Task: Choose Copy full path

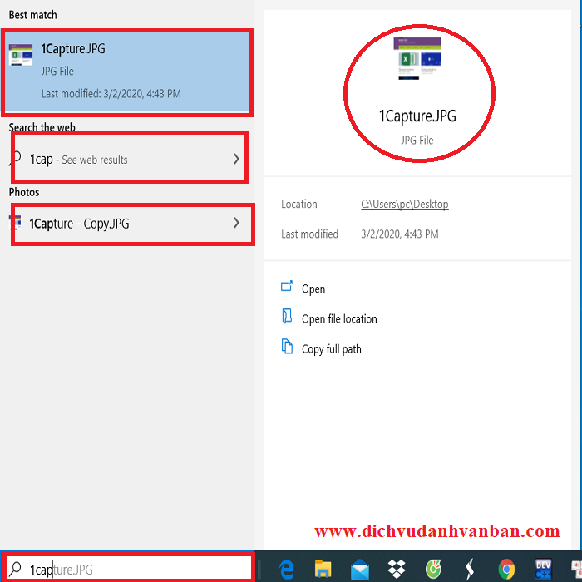Action: click(332, 349)
